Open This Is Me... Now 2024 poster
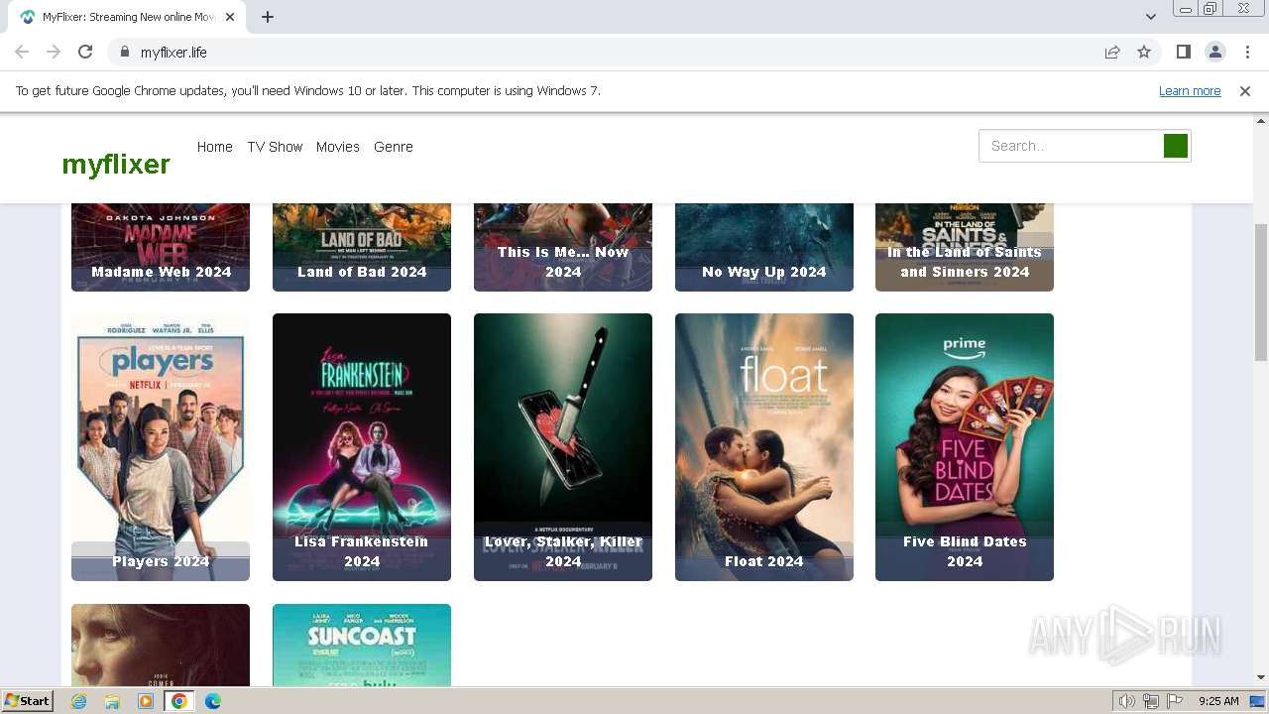This screenshot has width=1269, height=714. (563, 247)
